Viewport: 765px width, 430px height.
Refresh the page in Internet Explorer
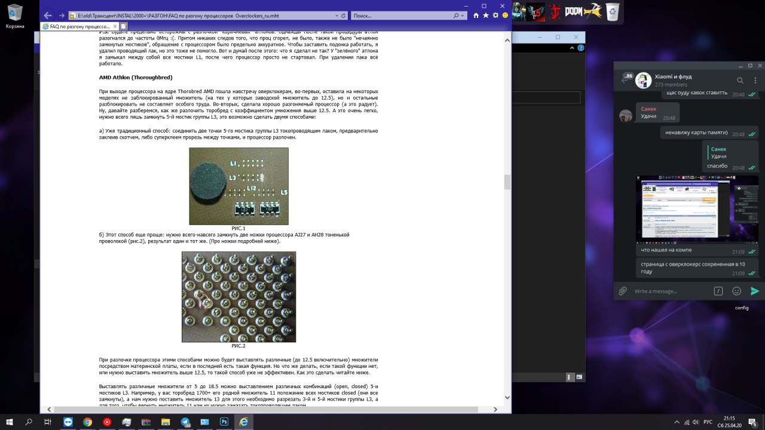pyautogui.click(x=344, y=16)
